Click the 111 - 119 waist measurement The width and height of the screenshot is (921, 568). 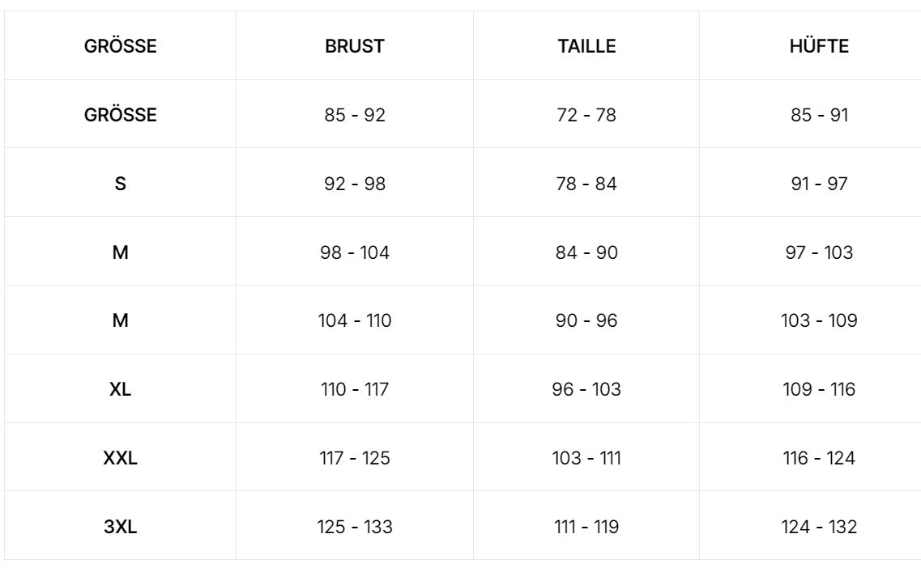click(587, 528)
